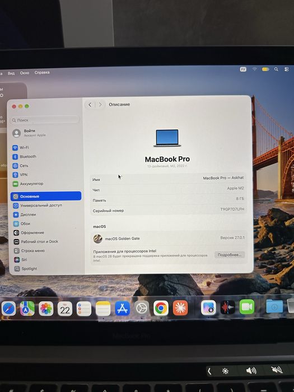Open the Вид menu
The image size is (294, 392).
(11, 73)
